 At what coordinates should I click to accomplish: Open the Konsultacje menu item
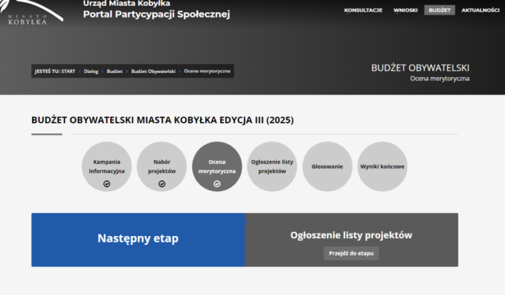coord(363,10)
